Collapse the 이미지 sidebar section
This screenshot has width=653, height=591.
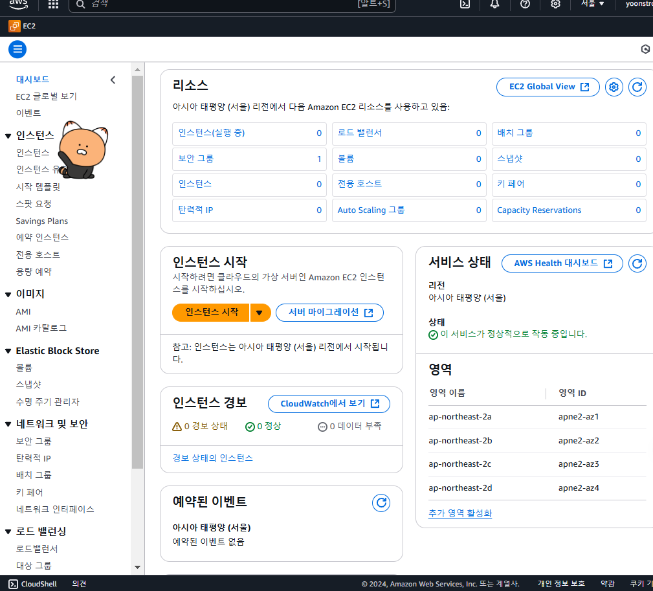[8, 295]
